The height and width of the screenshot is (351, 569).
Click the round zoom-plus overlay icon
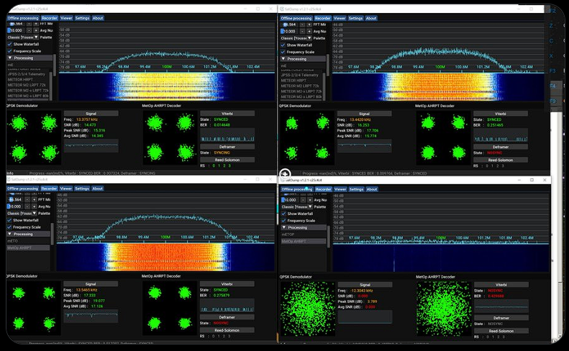285,174
